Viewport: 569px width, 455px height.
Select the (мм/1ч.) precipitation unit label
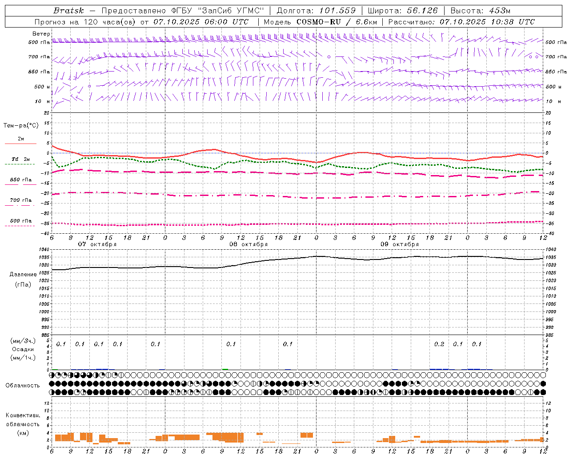[23, 358]
